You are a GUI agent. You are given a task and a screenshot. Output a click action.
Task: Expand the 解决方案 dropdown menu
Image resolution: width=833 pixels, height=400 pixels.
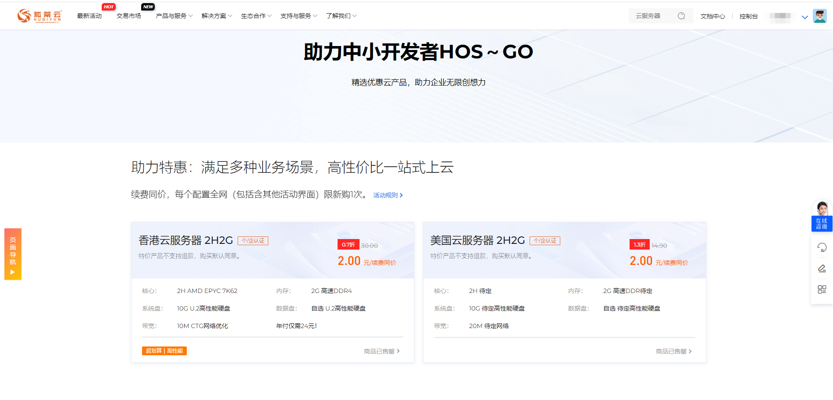click(x=217, y=16)
